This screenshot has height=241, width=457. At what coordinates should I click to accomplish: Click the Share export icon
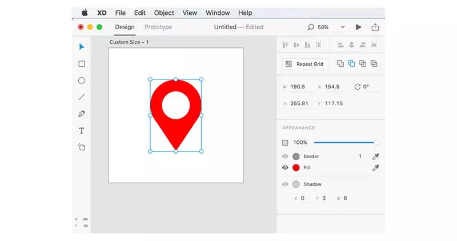coord(375,27)
